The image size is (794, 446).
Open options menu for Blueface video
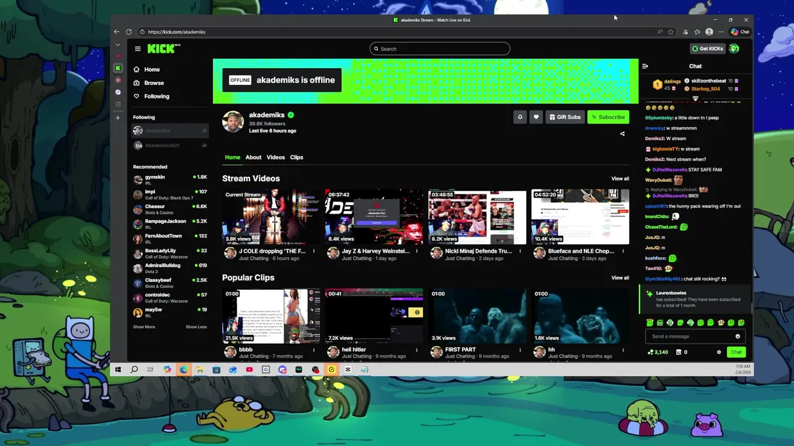[623, 251]
